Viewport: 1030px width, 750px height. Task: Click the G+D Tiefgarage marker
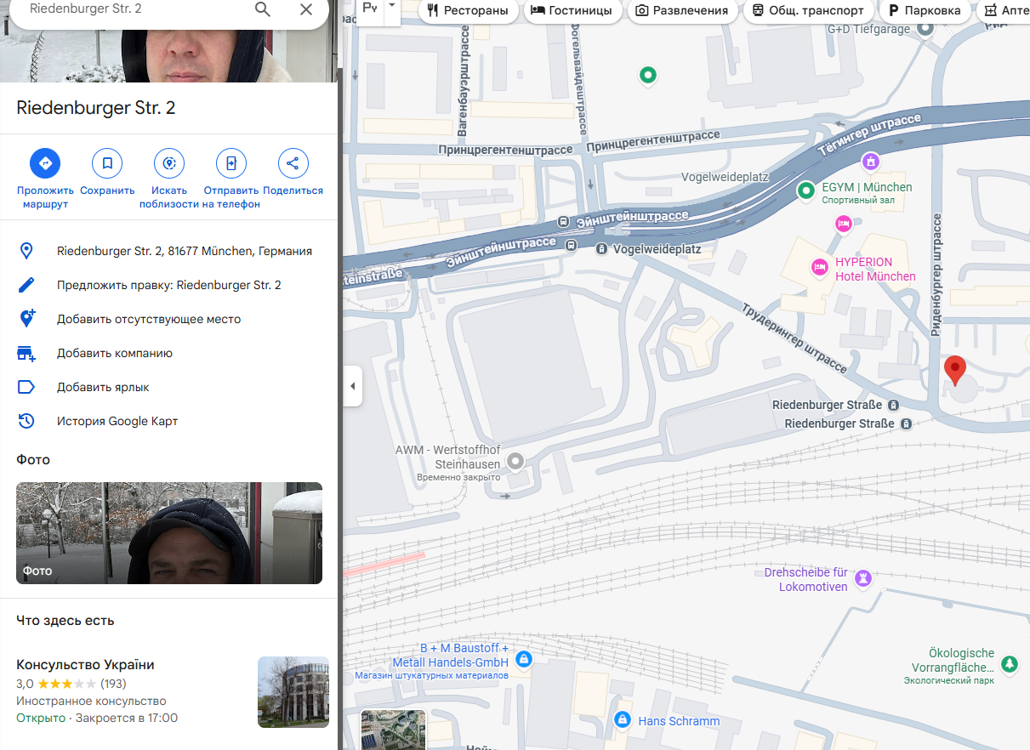(925, 28)
